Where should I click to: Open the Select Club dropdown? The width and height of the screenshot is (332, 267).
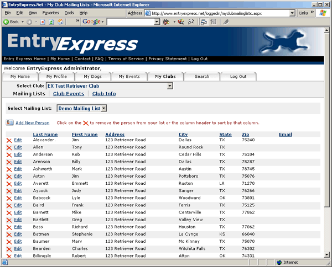click(170, 86)
